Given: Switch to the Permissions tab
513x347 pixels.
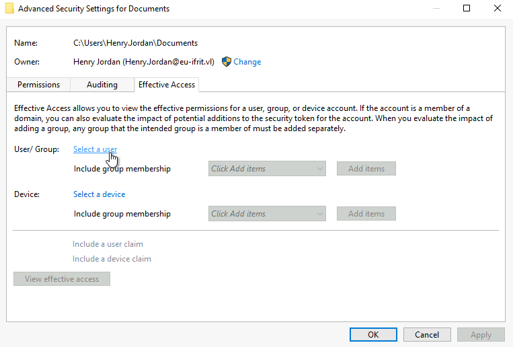Looking at the screenshot, I should tap(38, 85).
